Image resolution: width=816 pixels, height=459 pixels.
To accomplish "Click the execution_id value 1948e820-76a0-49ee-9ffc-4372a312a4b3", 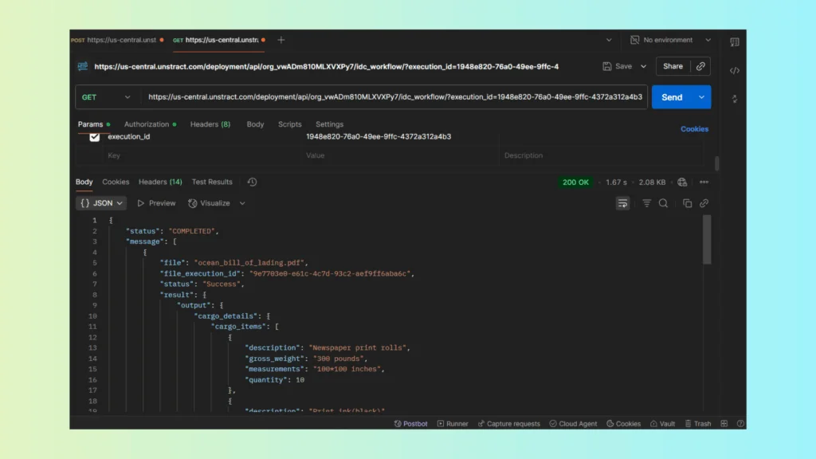I will pyautogui.click(x=379, y=137).
